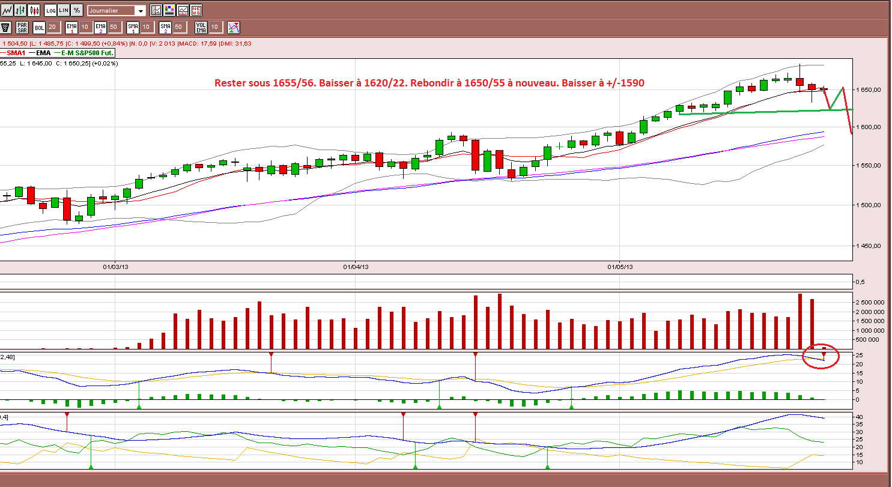
Task: Click the volume sub-chart icon
Action: click(183, 10)
